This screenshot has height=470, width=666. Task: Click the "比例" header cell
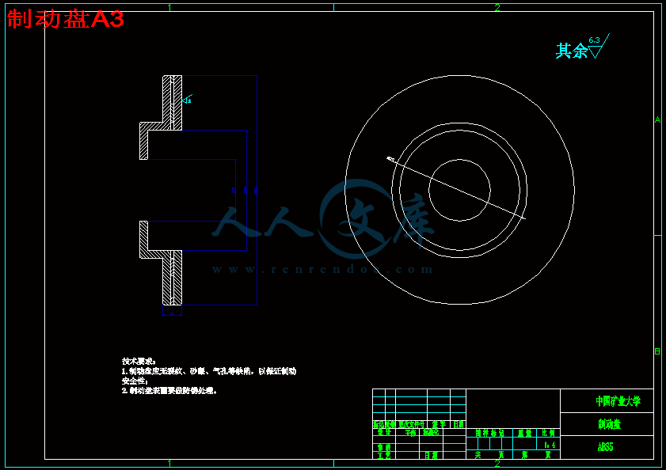tap(548, 433)
